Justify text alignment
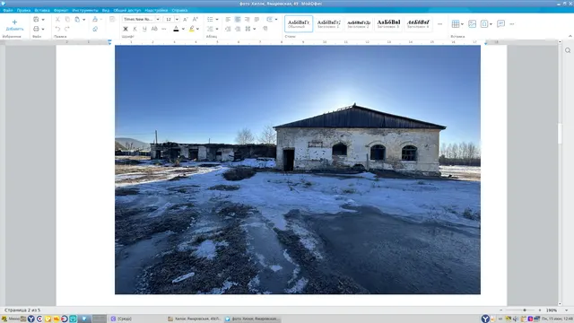Viewport: 574px width, 323px height. [x=257, y=19]
